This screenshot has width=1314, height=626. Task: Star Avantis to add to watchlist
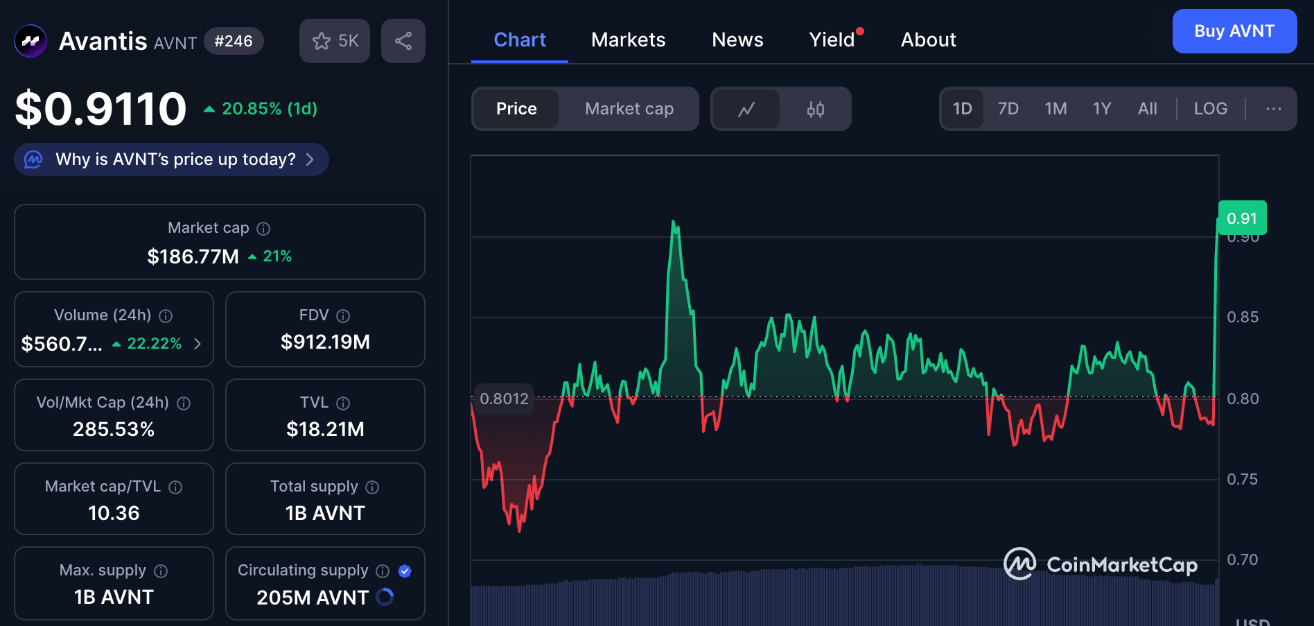tap(335, 41)
